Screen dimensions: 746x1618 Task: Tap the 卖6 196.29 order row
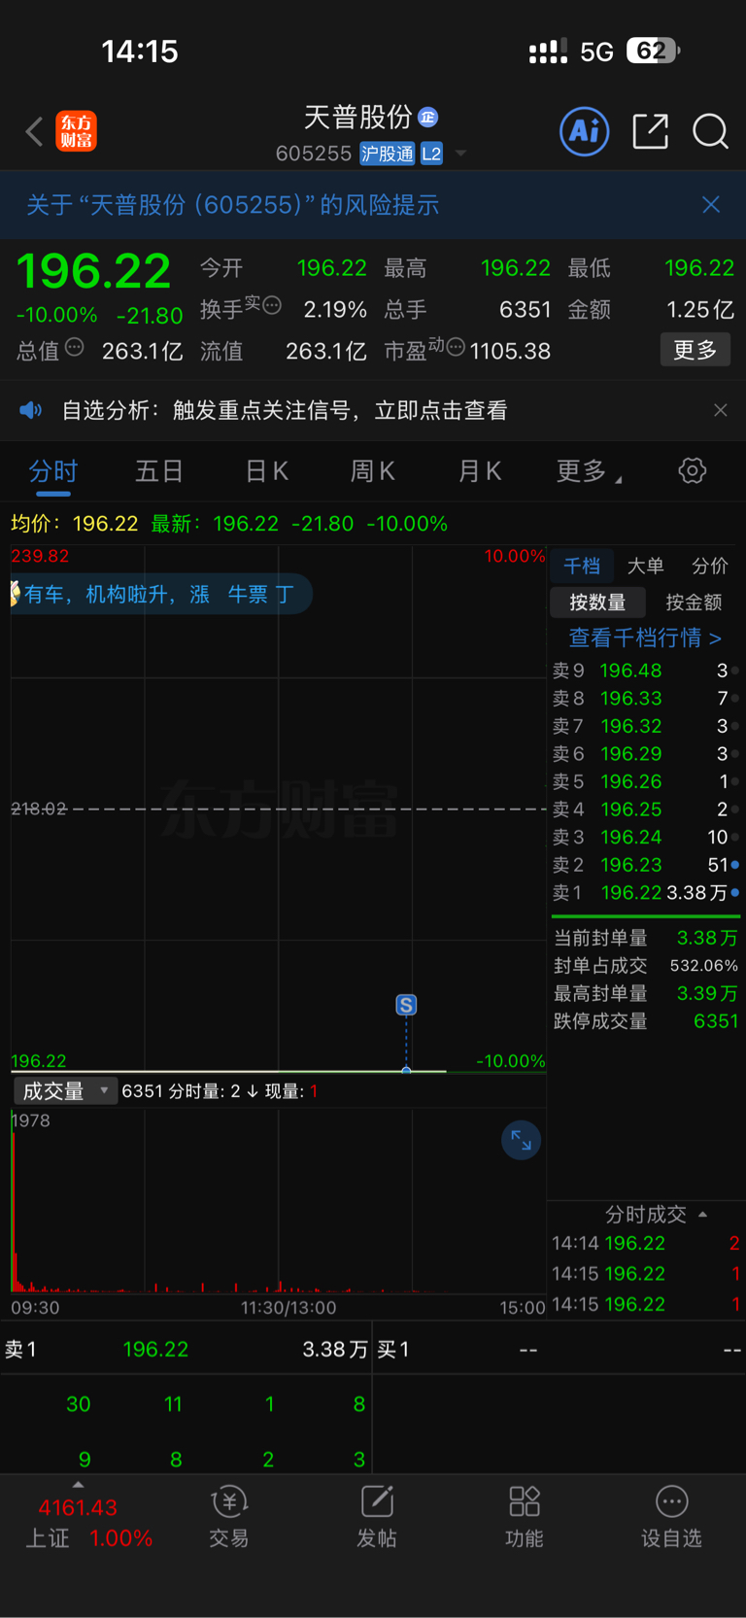(645, 753)
